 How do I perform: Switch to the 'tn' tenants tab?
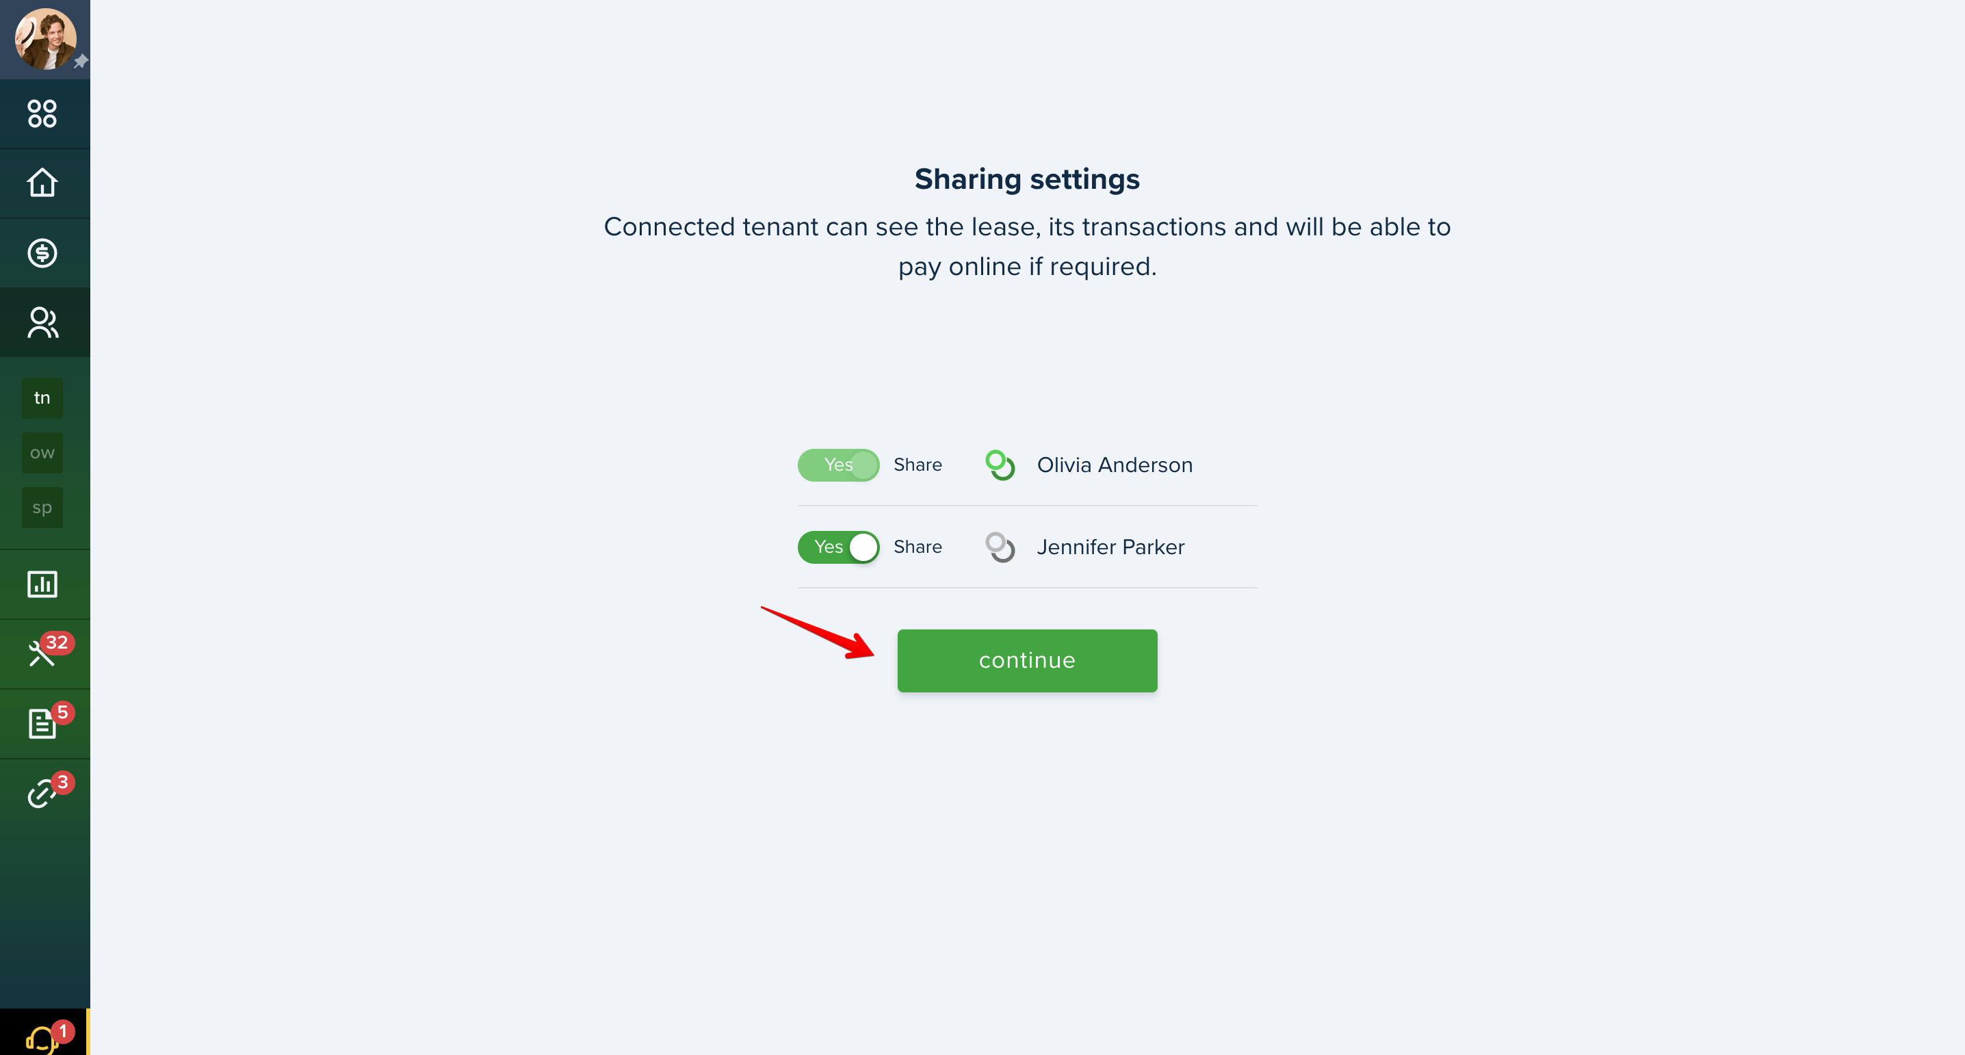[x=42, y=398]
